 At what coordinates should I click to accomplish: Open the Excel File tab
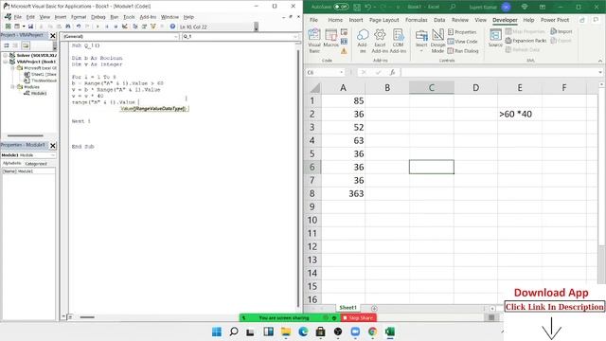313,20
